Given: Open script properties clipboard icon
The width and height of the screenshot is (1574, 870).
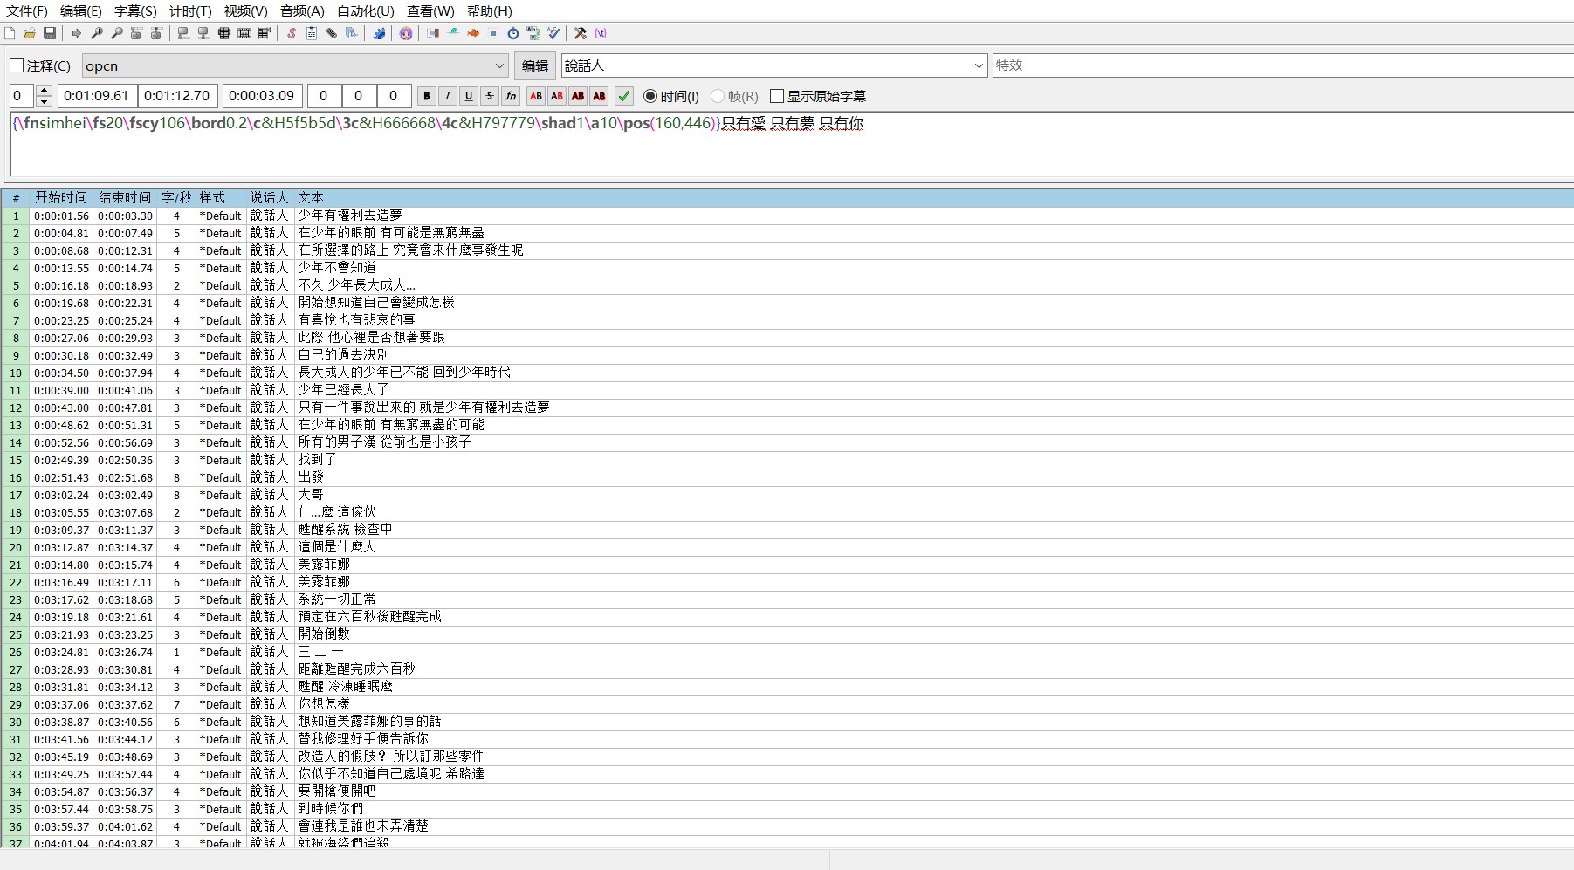Looking at the screenshot, I should tap(312, 33).
